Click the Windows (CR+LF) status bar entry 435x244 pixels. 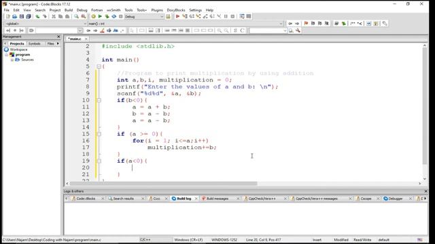tap(188, 240)
